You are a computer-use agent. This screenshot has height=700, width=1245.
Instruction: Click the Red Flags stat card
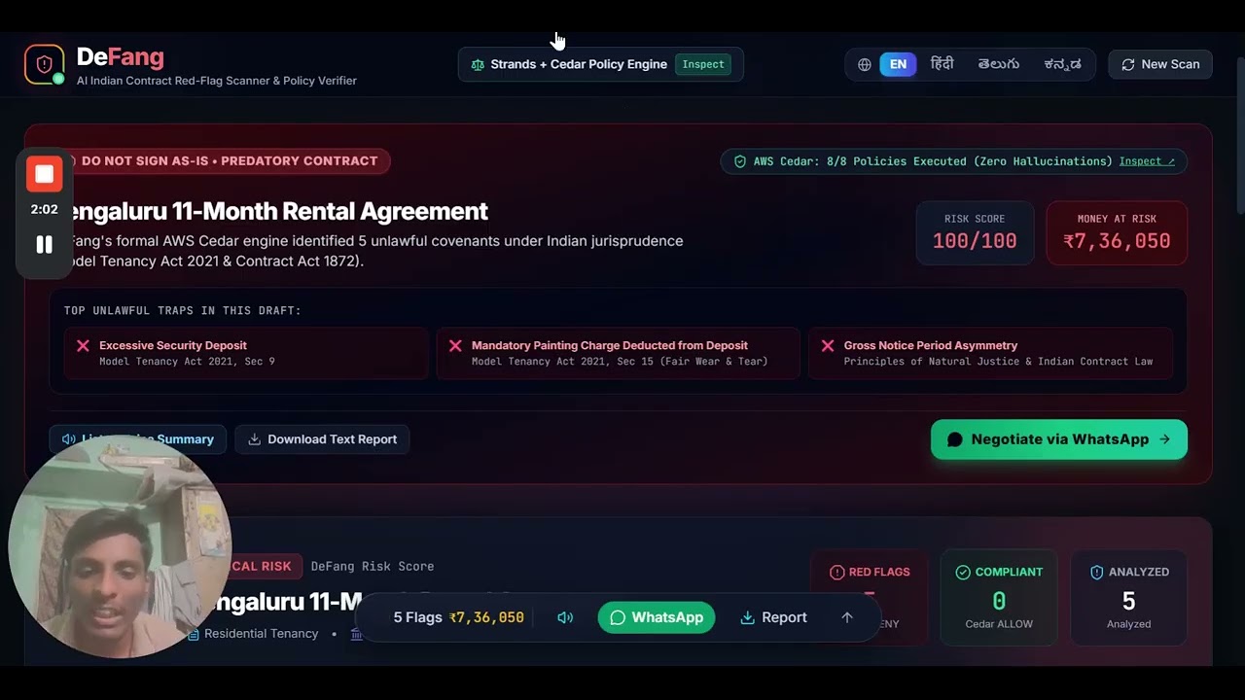coord(870,598)
